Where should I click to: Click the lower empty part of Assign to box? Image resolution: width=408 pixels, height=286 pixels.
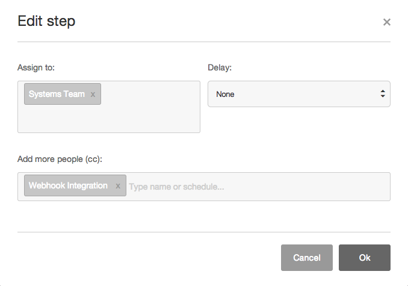pyautogui.click(x=109, y=119)
